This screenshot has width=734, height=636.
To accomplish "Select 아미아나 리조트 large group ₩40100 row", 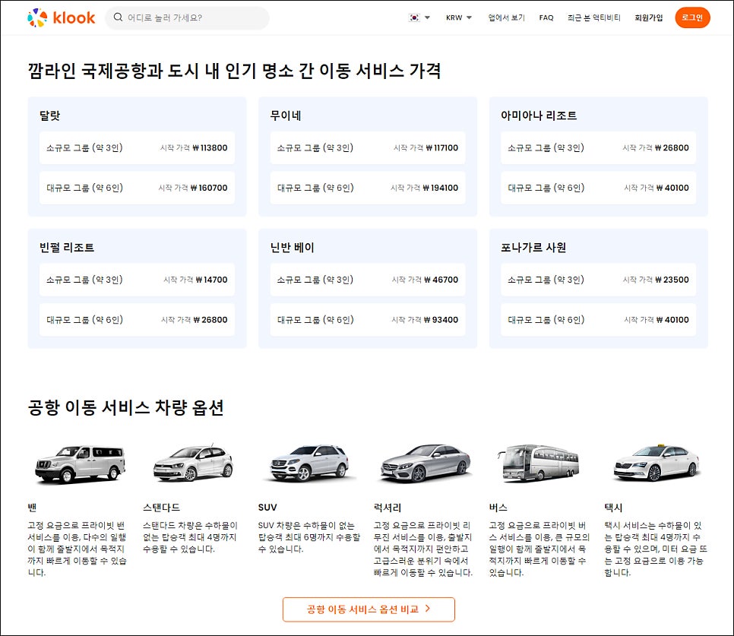I will [598, 188].
